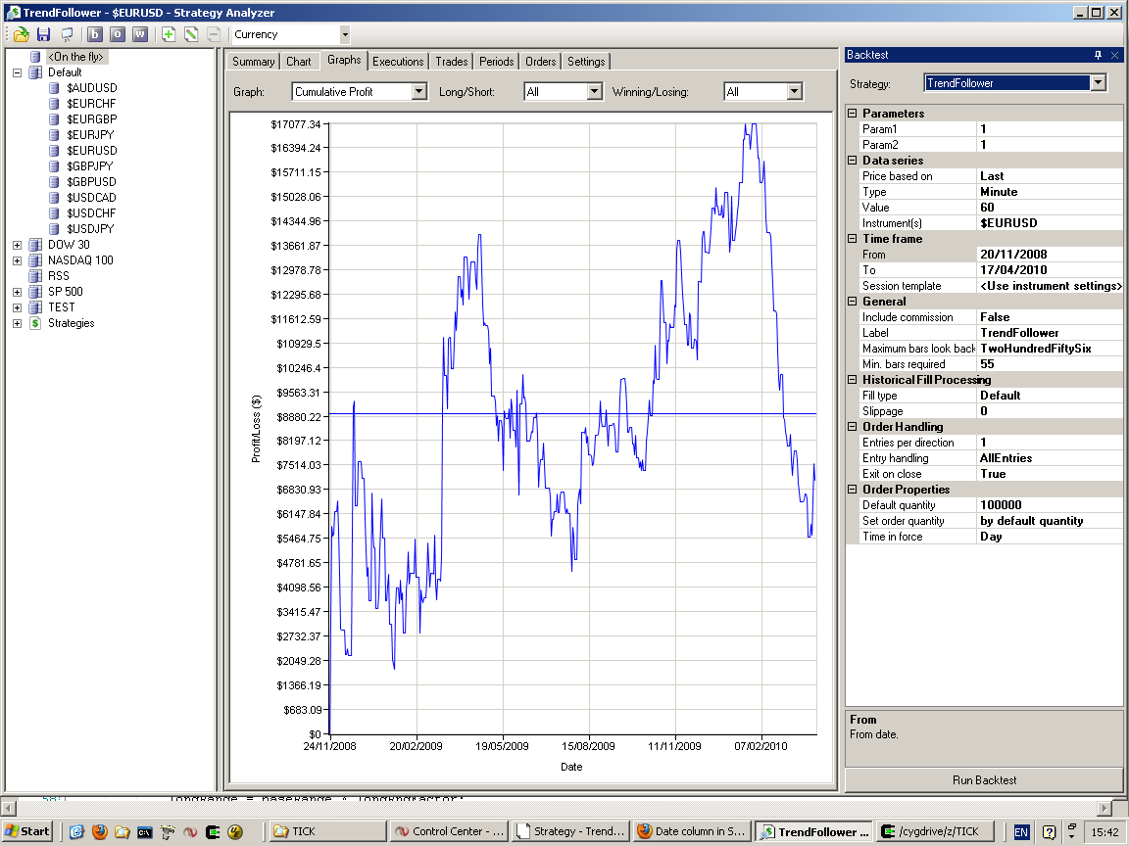Switch to the Summary tab
Image resolution: width=1129 pixels, height=846 pixels.
click(253, 61)
